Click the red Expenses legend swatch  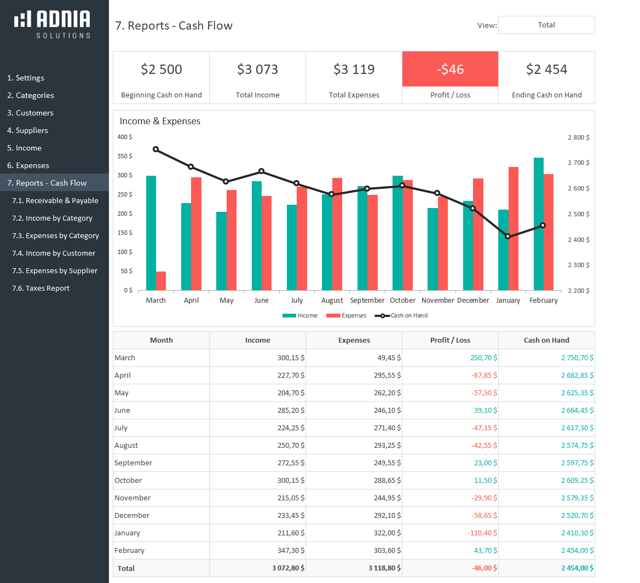[333, 316]
